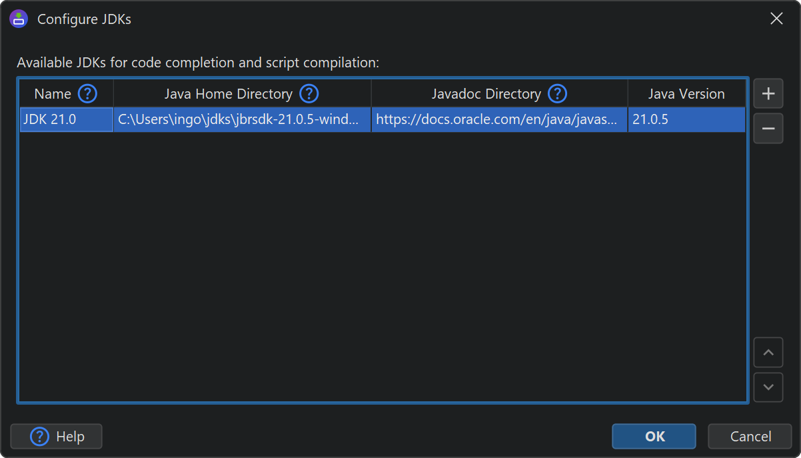Select the jbrsdk Java home path cell
This screenshot has width=801, height=458.
point(242,120)
